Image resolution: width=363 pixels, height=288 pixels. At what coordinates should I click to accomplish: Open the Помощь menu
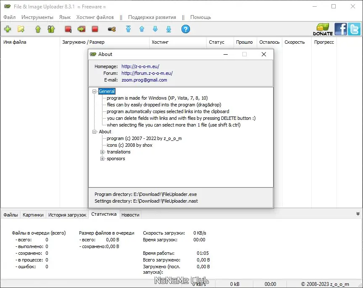pyautogui.click(x=200, y=17)
